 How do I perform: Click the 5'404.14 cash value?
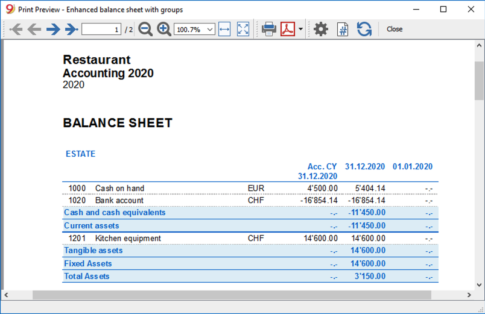click(370, 188)
